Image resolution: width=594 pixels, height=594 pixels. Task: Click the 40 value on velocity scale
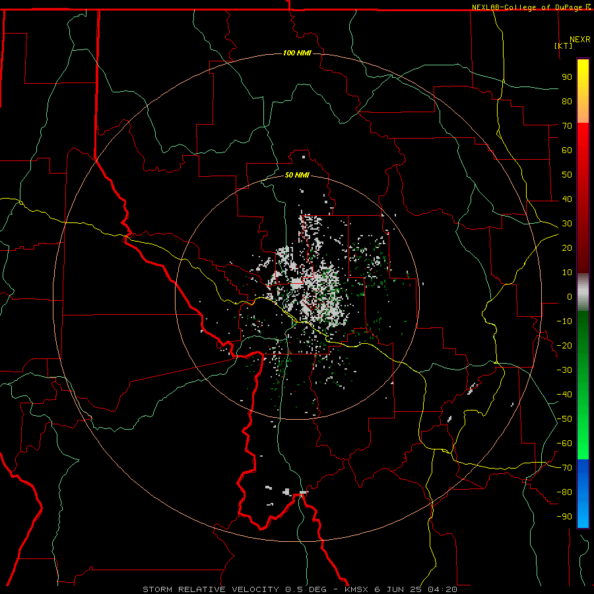coord(567,199)
